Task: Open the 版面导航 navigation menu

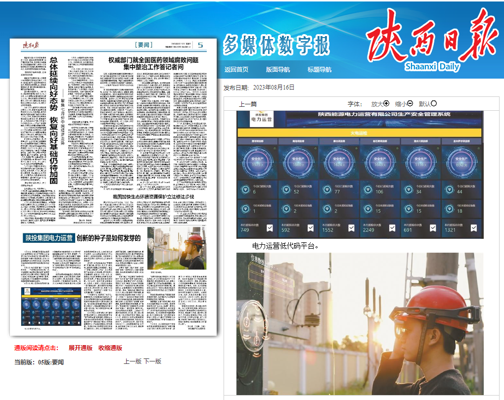Action: tap(278, 70)
